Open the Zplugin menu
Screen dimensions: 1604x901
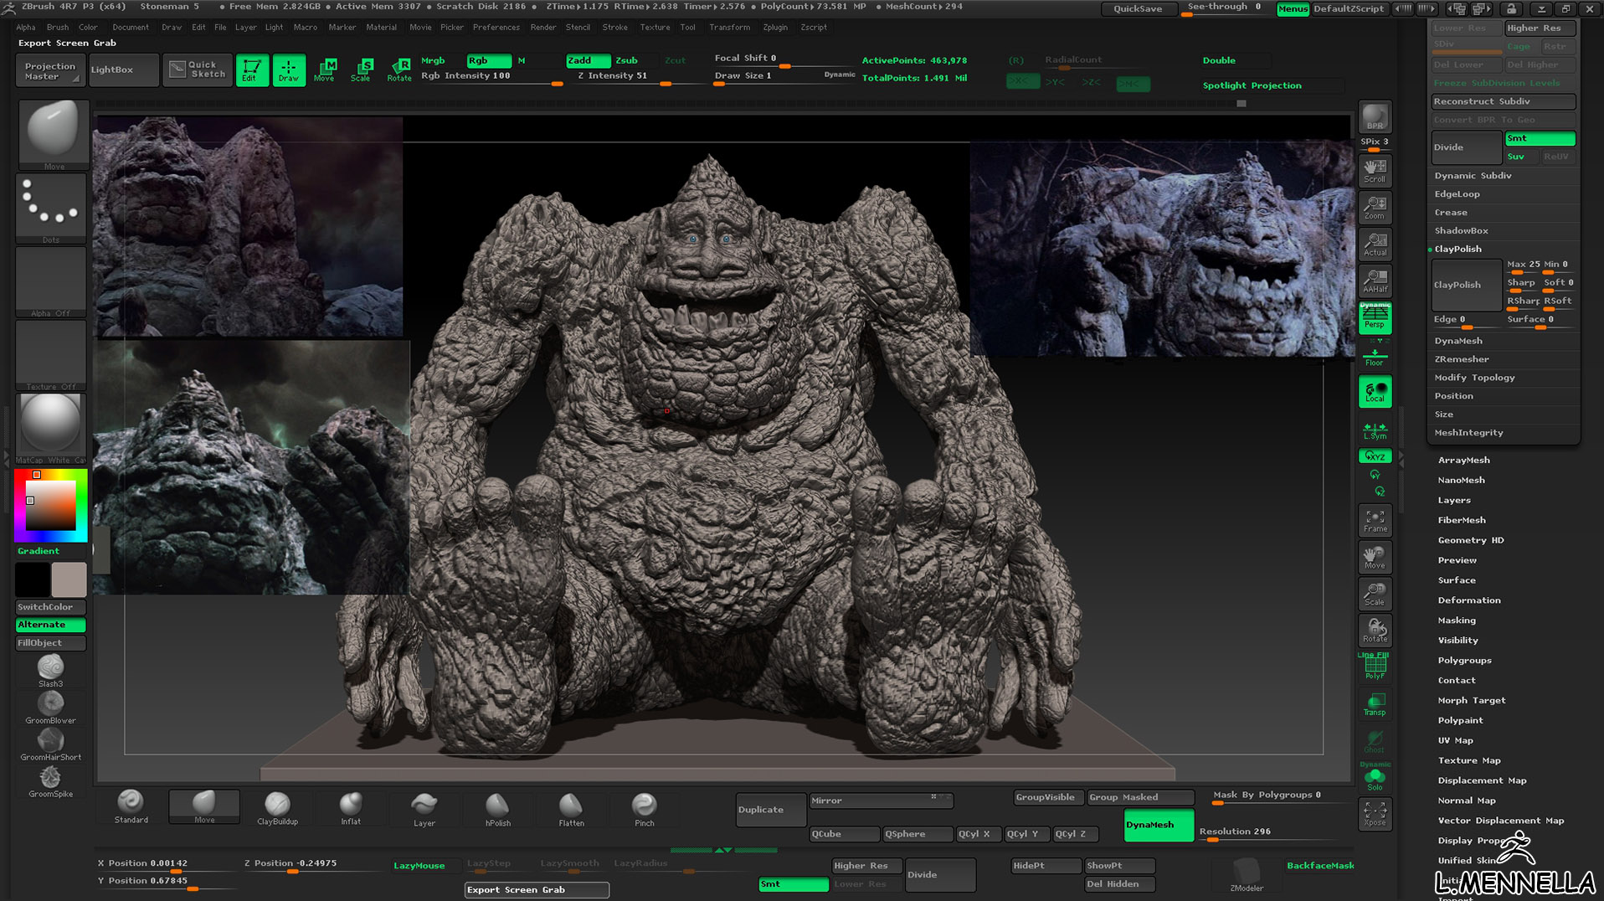(x=775, y=27)
